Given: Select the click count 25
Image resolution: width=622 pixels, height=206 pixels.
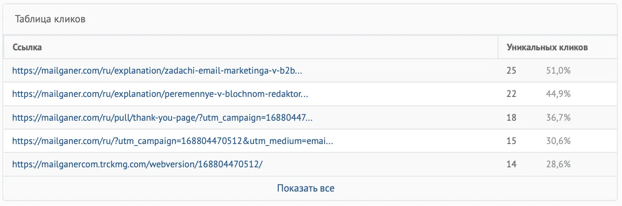Looking at the screenshot, I should pos(511,71).
